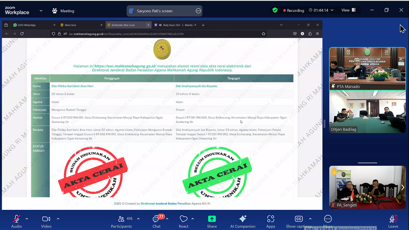The image size is (409, 230).
Task: Open screen share options ellipsis button
Action: pos(198,11)
